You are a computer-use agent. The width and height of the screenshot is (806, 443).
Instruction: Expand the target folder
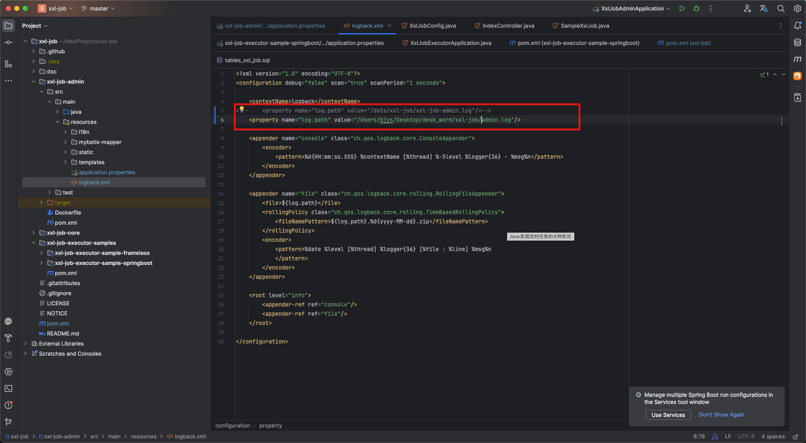42,202
